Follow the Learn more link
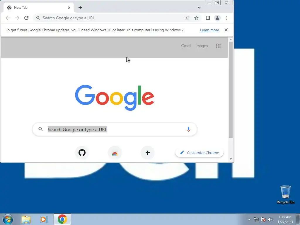Viewport: 300px width, 225px height. coord(209,30)
